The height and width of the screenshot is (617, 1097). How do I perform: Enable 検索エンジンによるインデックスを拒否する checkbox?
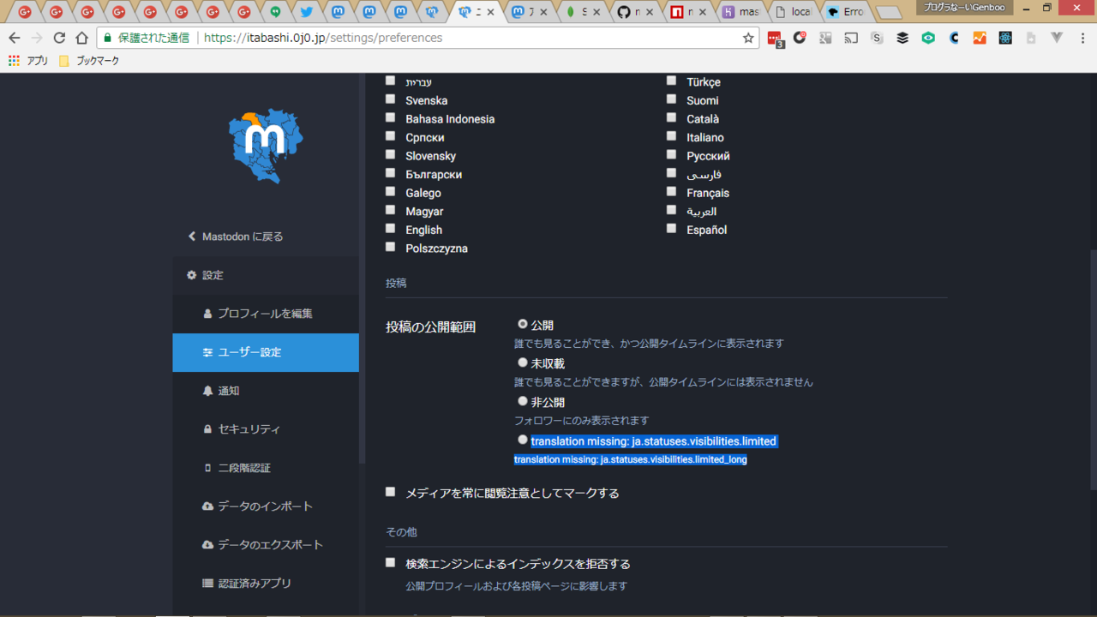(x=390, y=563)
